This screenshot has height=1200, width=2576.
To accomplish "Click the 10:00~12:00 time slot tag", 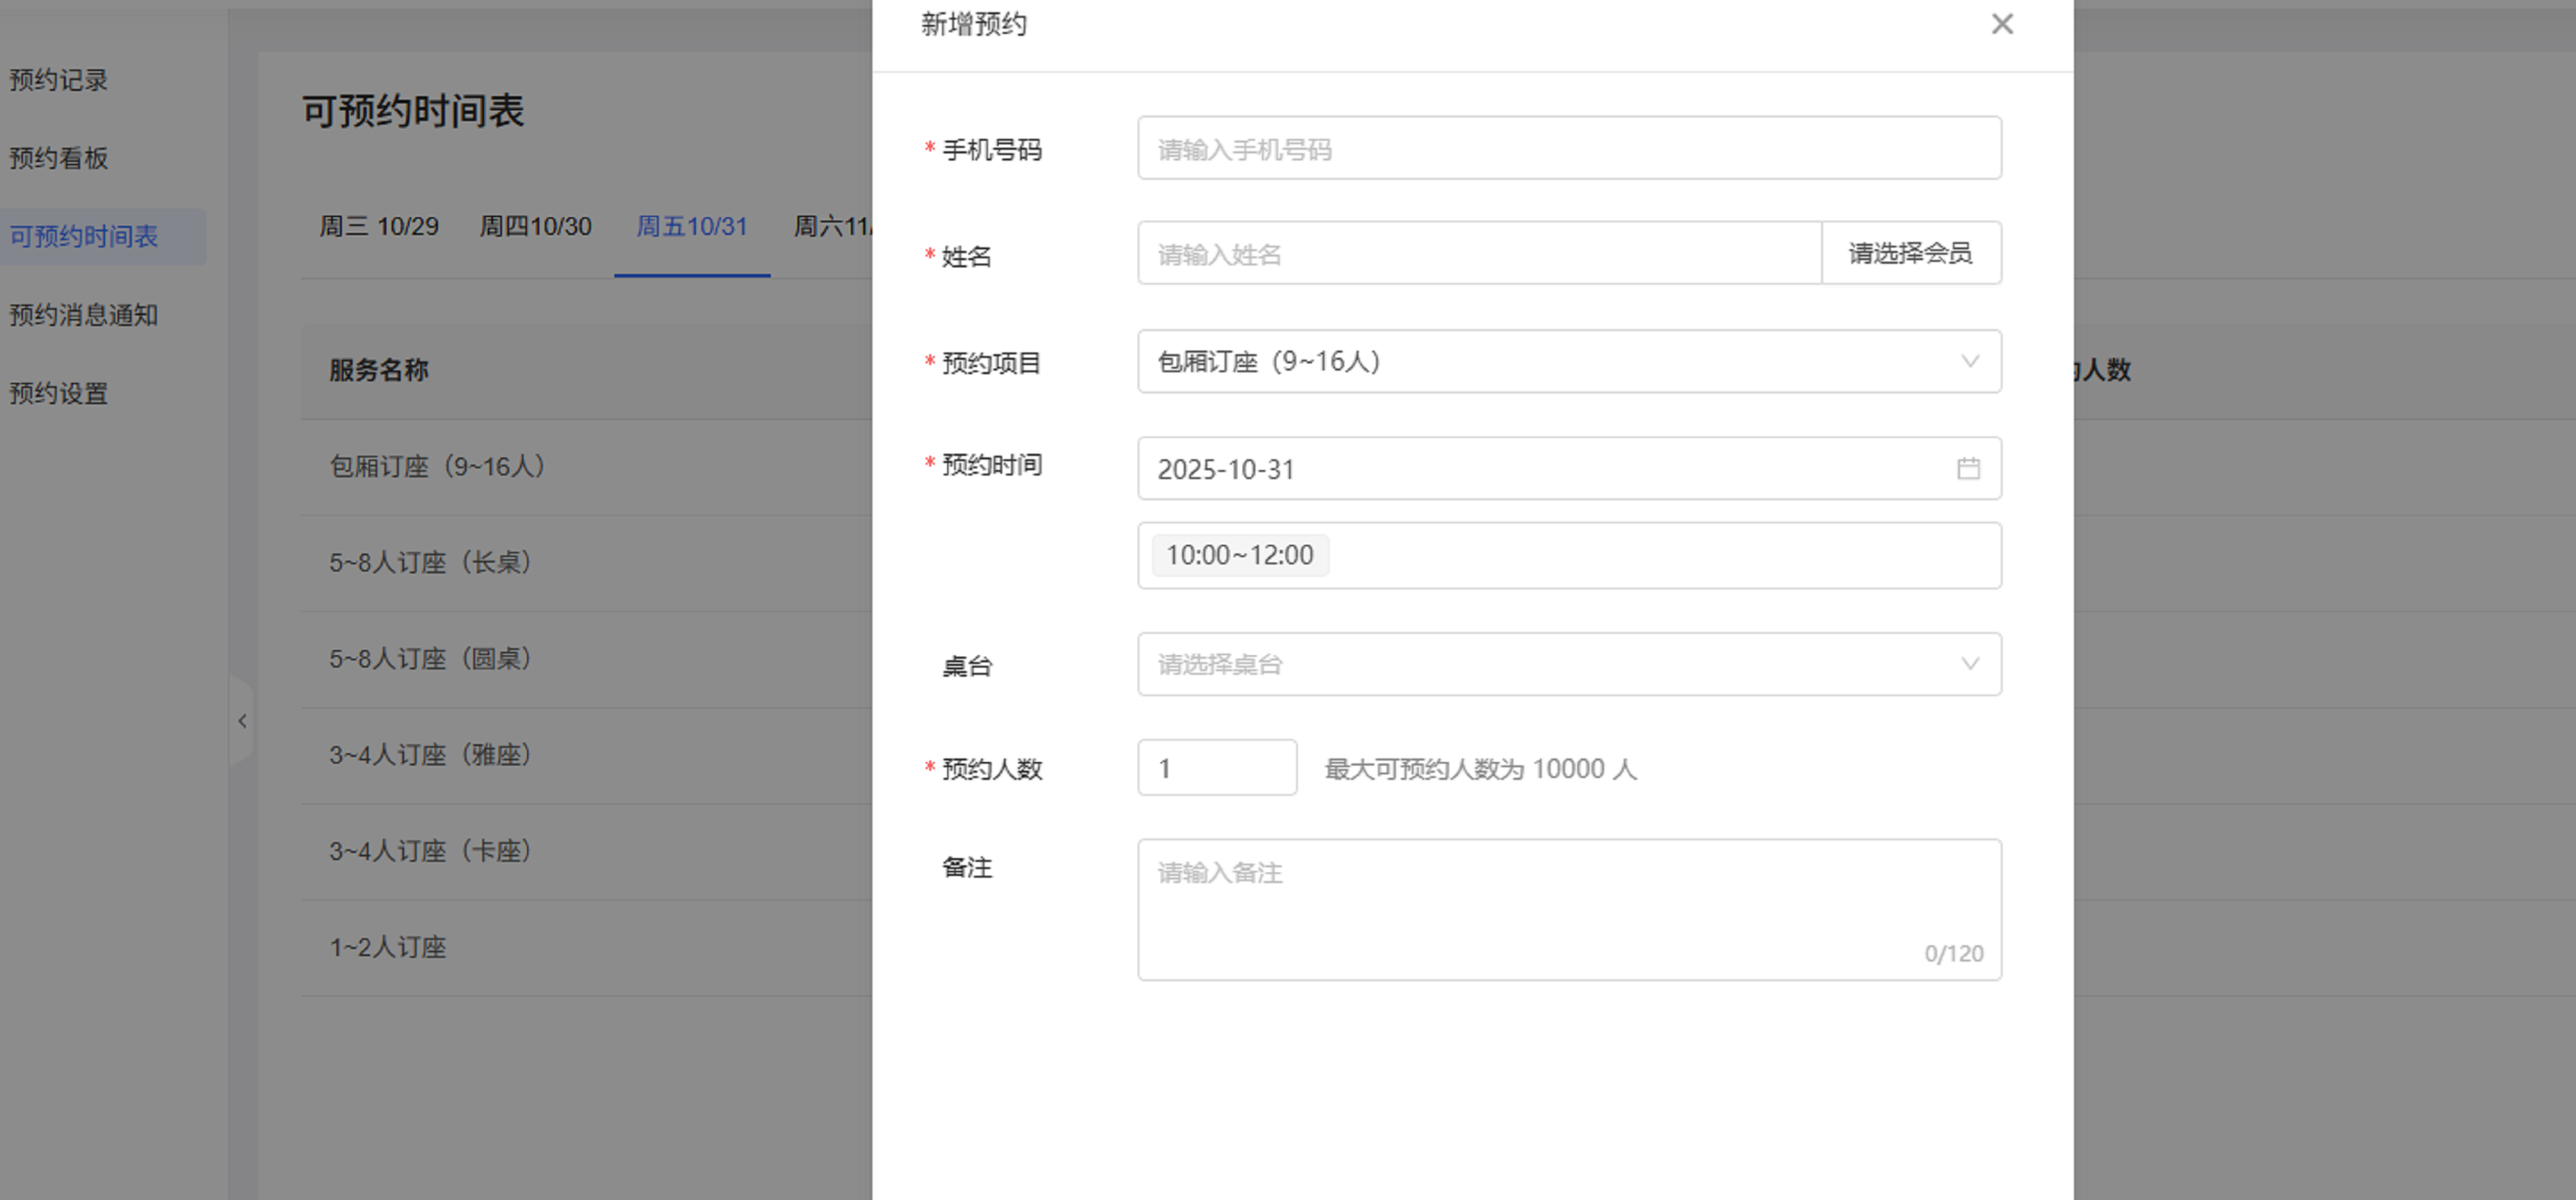I will [x=1239, y=555].
